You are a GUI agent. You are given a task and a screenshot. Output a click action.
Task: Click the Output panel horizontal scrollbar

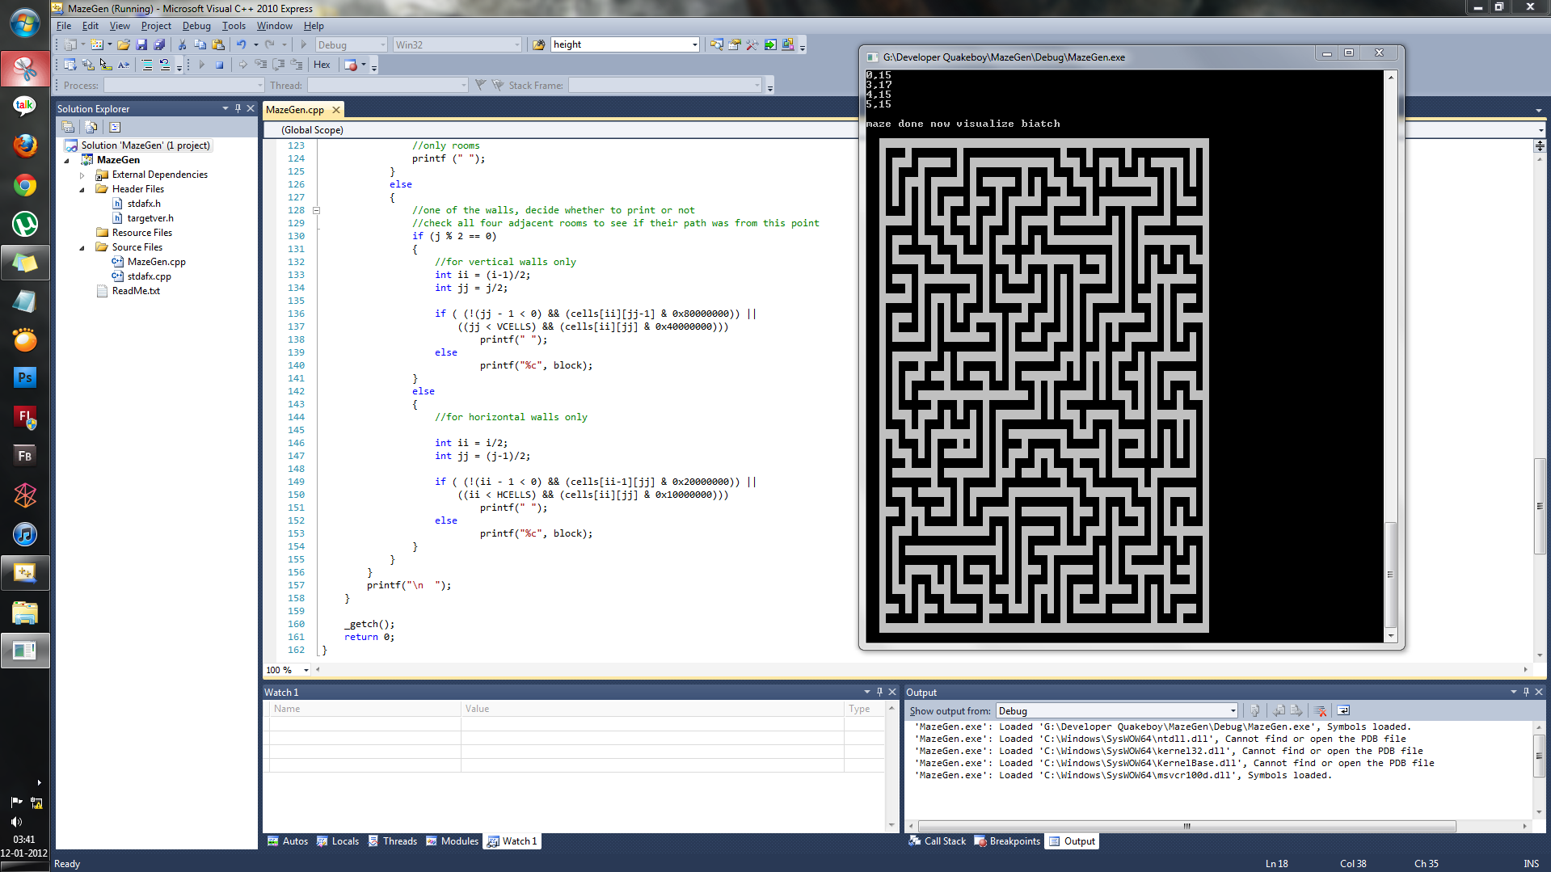coord(1186,826)
